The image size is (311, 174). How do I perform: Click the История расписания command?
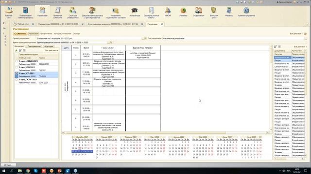pyautogui.click(x=63, y=34)
